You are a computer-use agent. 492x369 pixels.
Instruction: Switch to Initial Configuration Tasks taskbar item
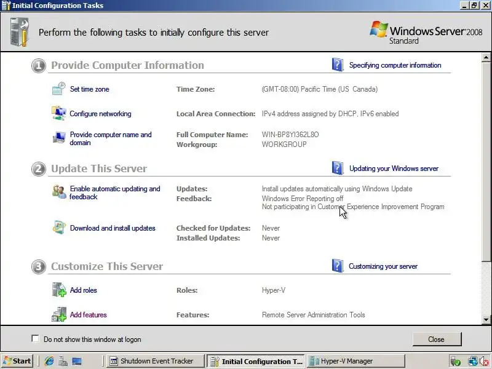[255, 361]
